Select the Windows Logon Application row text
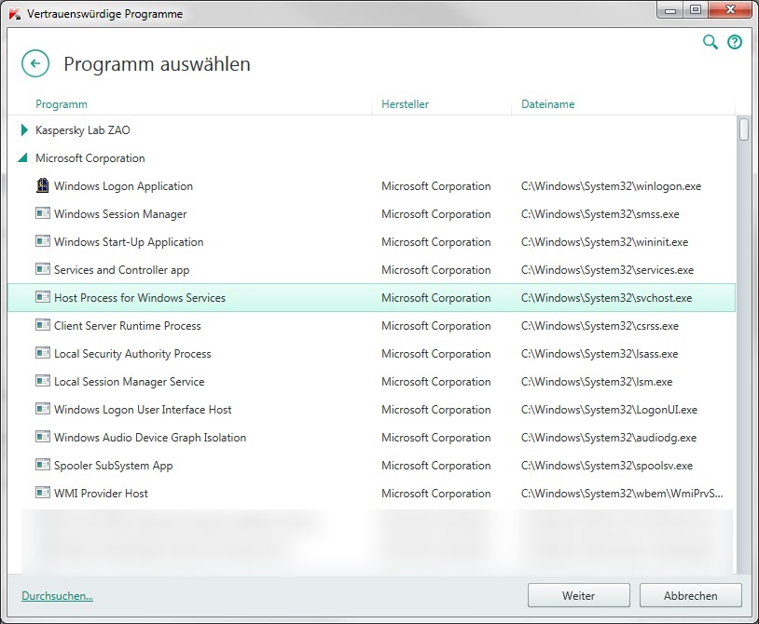This screenshot has height=624, width=759. coord(123,186)
